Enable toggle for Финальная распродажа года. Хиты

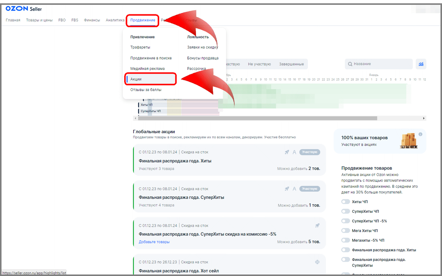(x=345, y=250)
